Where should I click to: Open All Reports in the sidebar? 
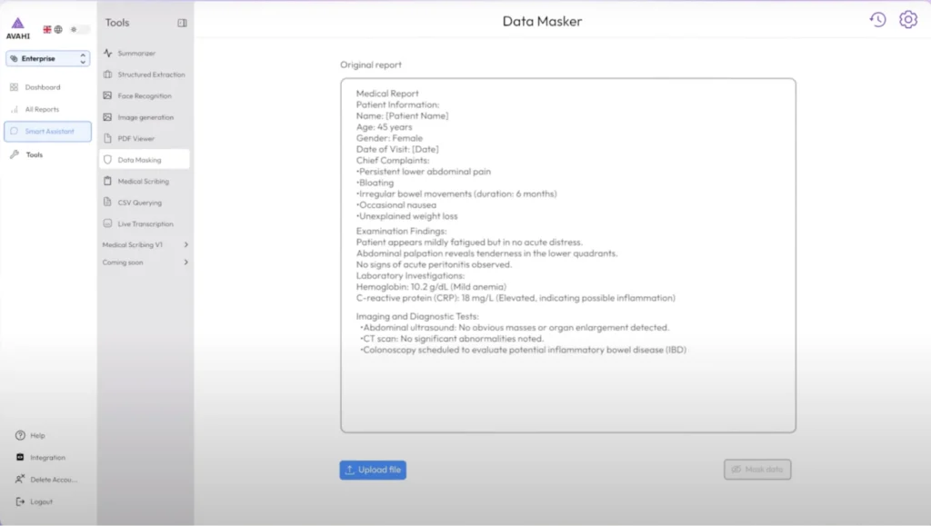[42, 110]
